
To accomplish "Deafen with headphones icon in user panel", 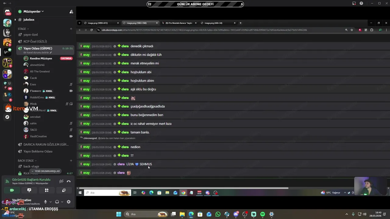I will [57, 202].
